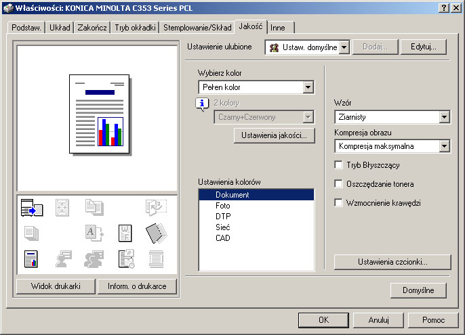Viewport: 465px width, 335px height.
Task: Click the Pomoc button
Action: pyautogui.click(x=433, y=320)
